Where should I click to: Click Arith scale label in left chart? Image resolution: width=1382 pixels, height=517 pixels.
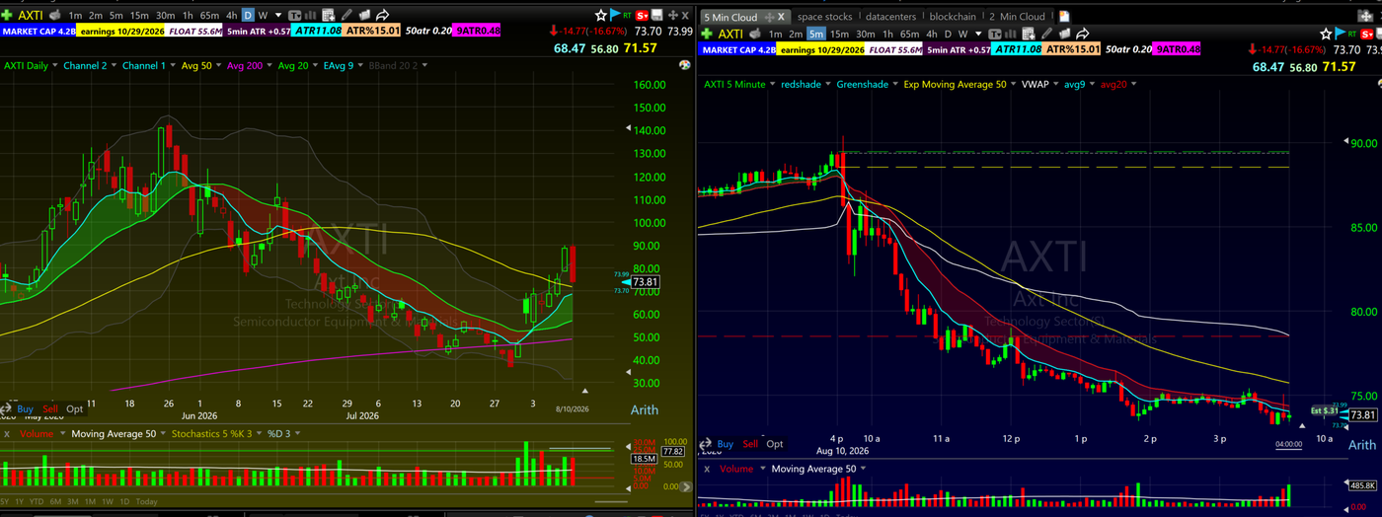coord(644,409)
